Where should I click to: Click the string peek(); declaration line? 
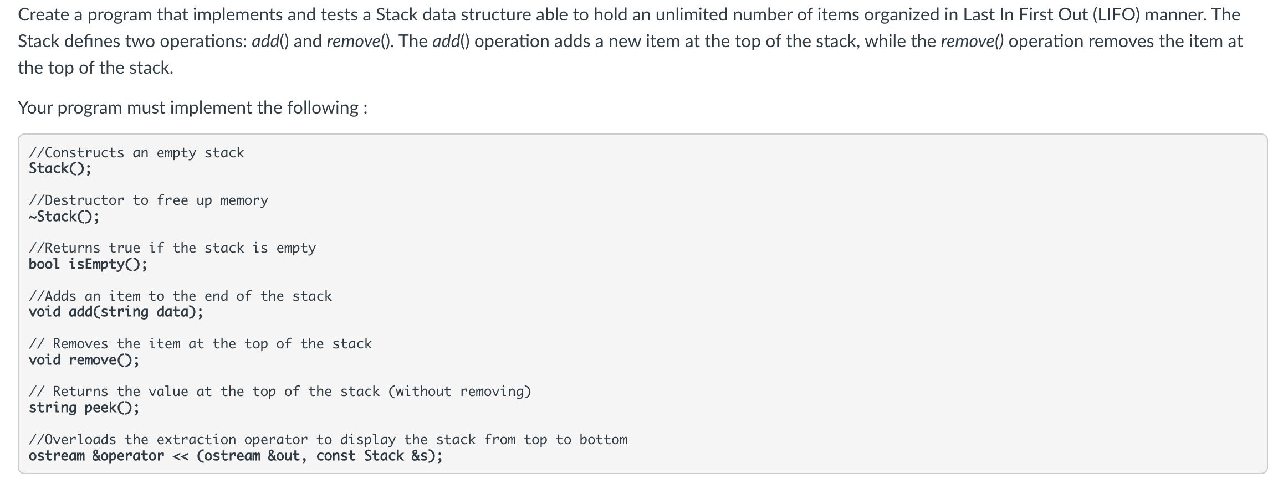click(84, 408)
